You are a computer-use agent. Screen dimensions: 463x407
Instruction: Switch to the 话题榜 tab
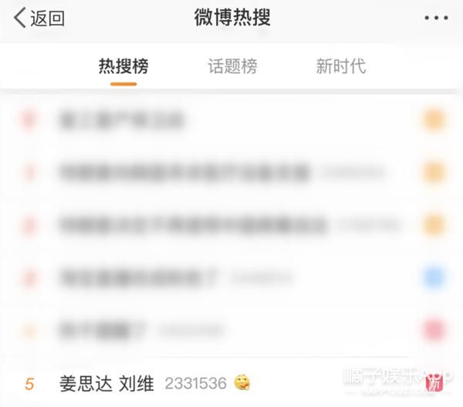(x=232, y=66)
